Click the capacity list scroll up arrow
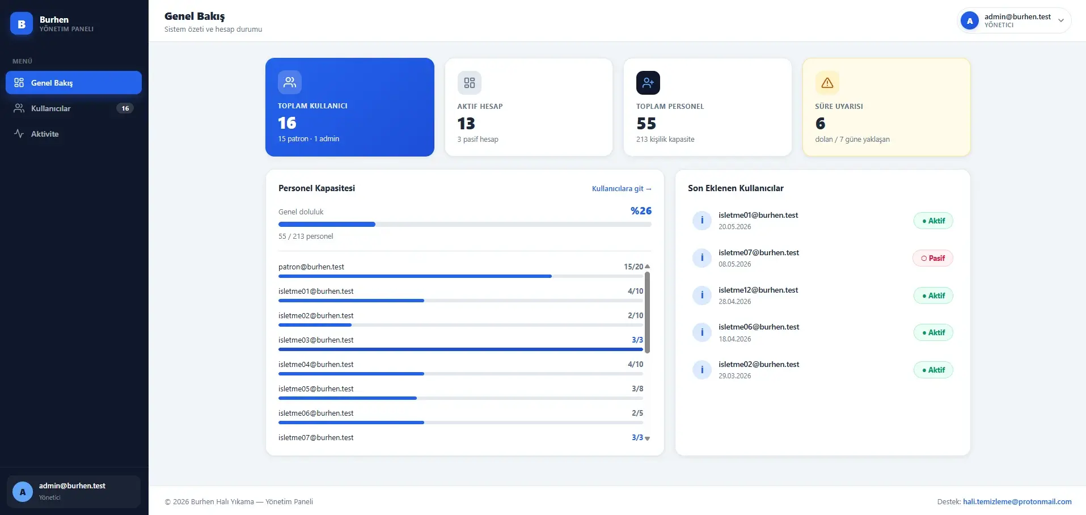The width and height of the screenshot is (1086, 515). (648, 267)
